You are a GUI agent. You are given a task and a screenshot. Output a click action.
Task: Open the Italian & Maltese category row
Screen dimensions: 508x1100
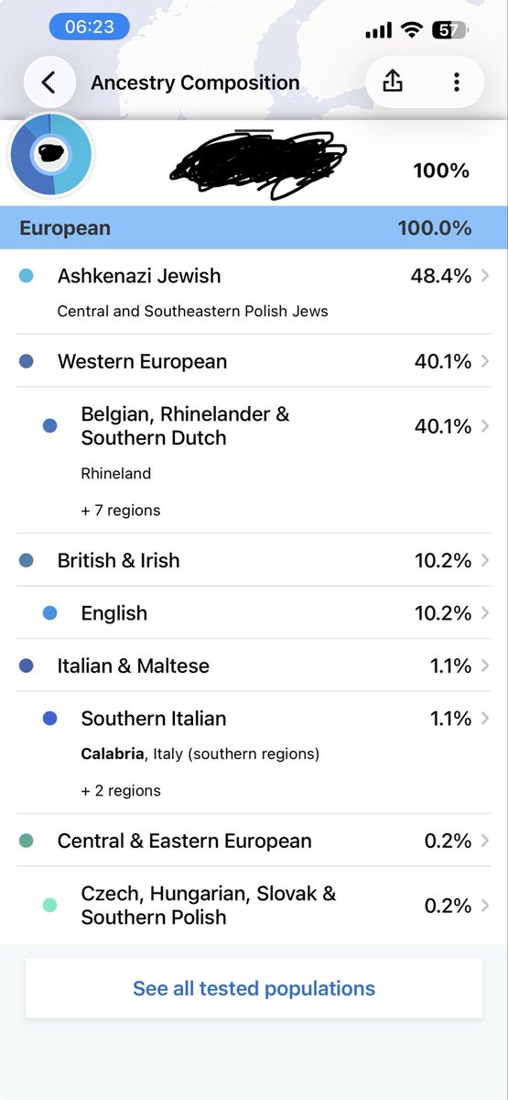[254, 665]
